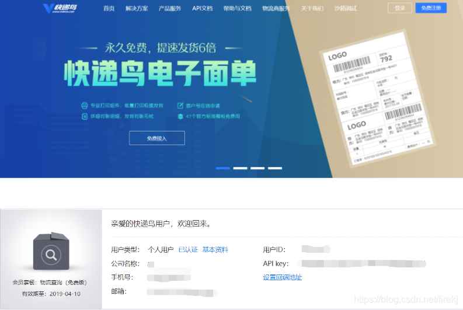Open the 基本资料 link
The image size is (463, 310).
coord(215,250)
